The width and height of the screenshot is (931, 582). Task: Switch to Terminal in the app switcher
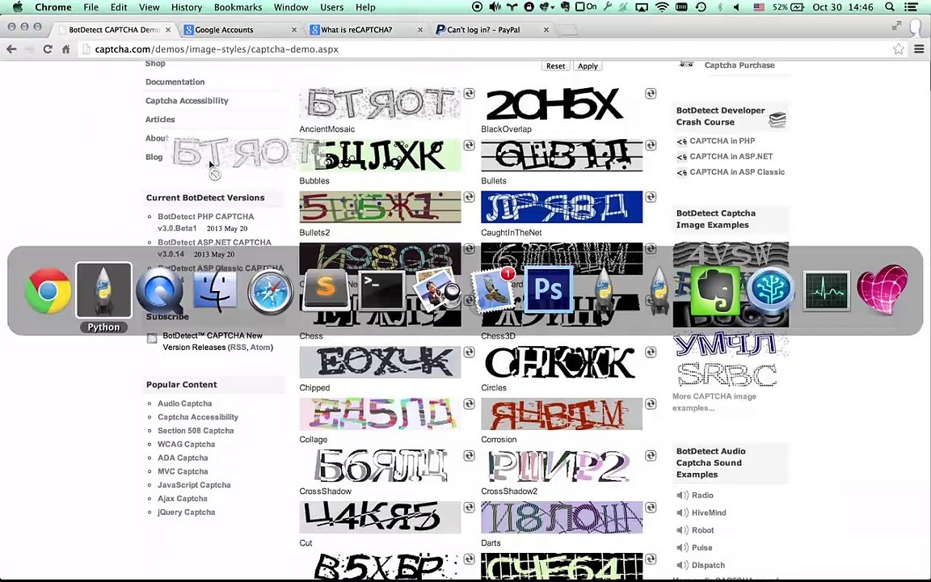click(x=381, y=291)
